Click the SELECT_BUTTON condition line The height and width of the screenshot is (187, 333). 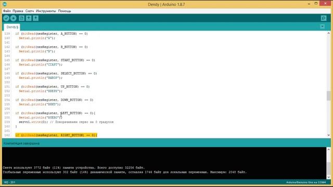pos(56,74)
